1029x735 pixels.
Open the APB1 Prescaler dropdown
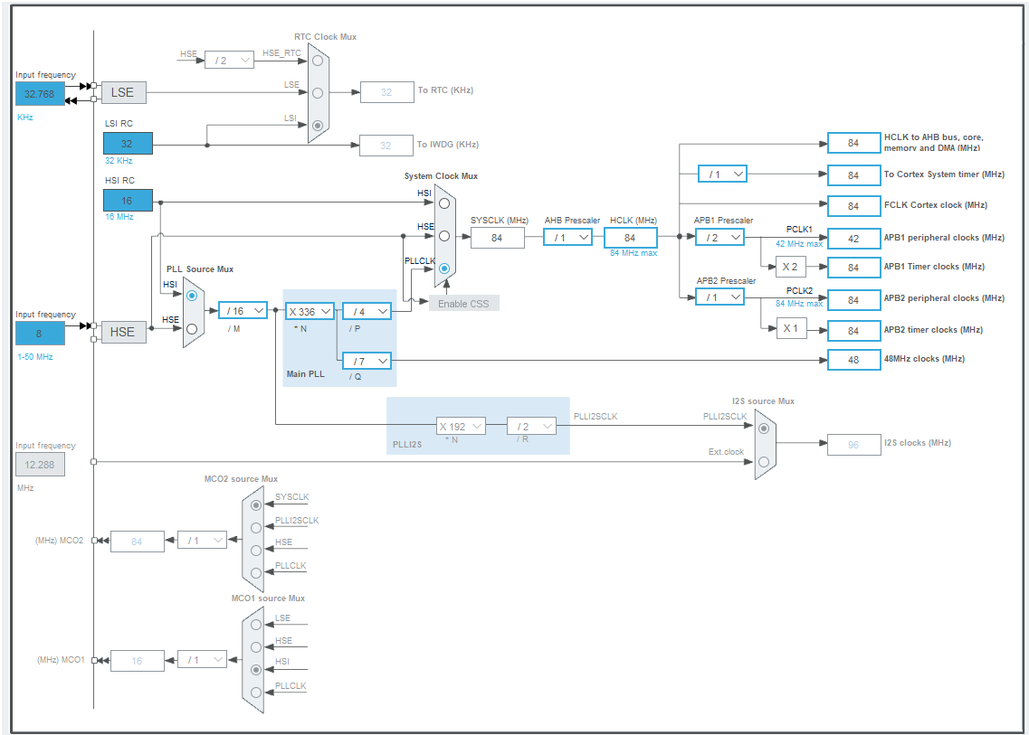click(x=719, y=237)
